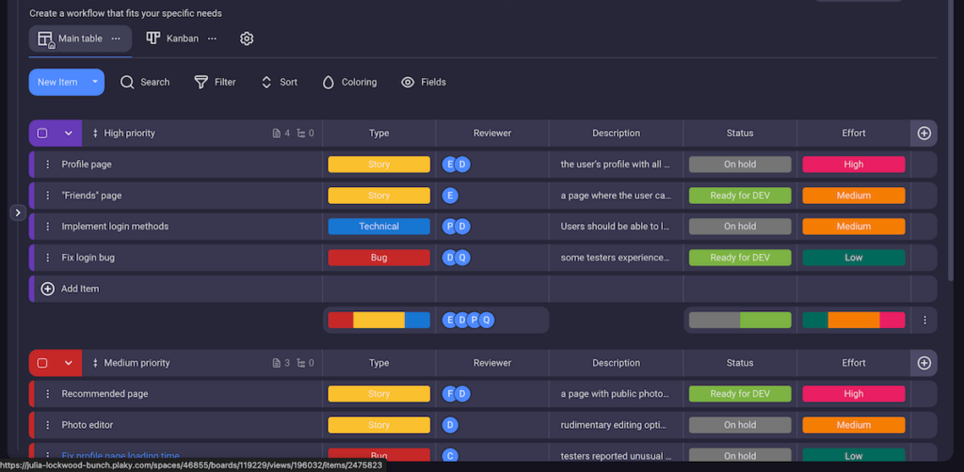Open the New Item dropdown arrow
Image resolution: width=964 pixels, height=472 pixels.
tap(95, 82)
